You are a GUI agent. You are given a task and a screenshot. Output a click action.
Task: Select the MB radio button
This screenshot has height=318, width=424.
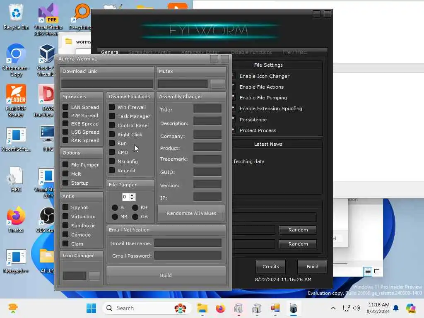coord(115,217)
